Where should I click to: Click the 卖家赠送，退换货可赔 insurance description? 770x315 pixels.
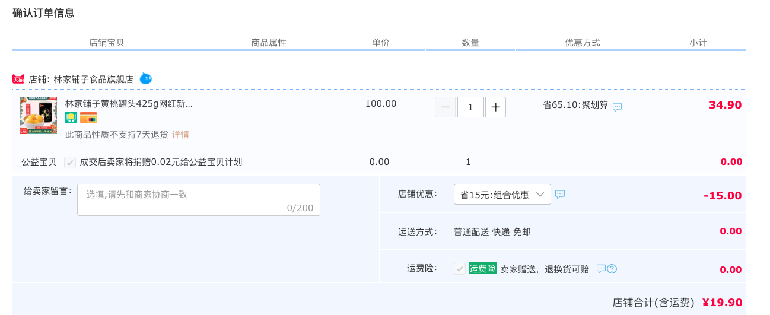[545, 269]
